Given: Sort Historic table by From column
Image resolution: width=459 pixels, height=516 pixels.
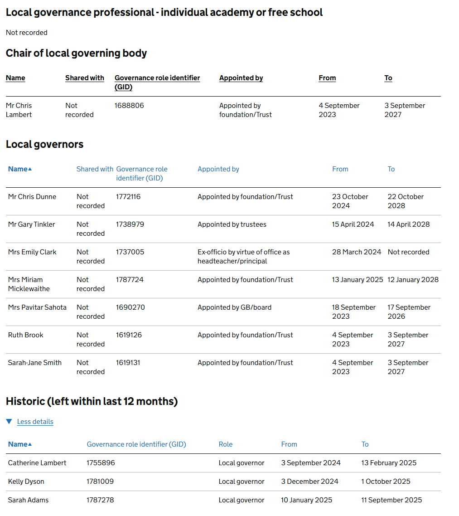Looking at the screenshot, I should [289, 444].
